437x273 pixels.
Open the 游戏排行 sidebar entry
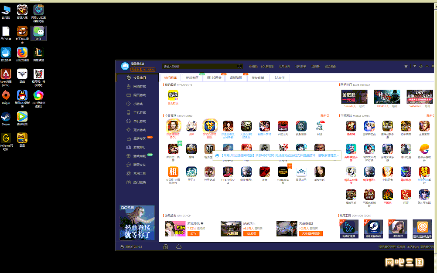point(137,148)
